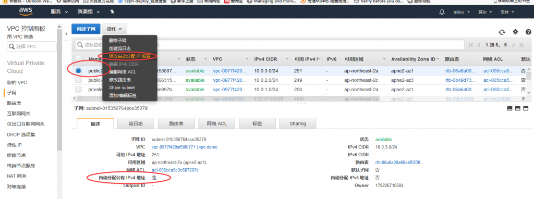Open the miles account dropdown
The height and width of the screenshot is (199, 534).
[462, 13]
